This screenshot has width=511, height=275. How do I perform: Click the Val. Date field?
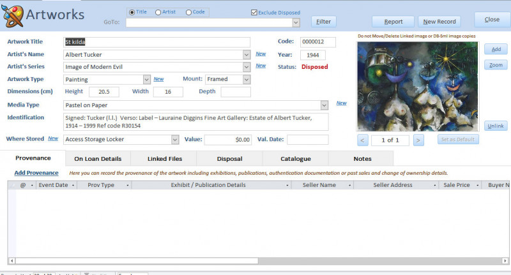(x=308, y=140)
